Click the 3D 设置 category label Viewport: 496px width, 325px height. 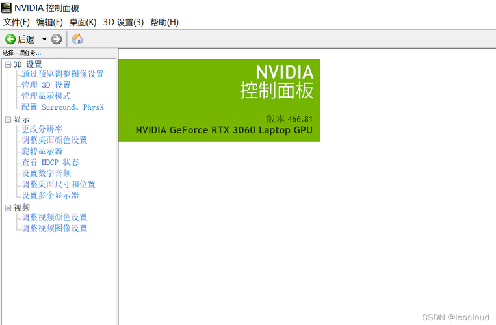click(27, 64)
